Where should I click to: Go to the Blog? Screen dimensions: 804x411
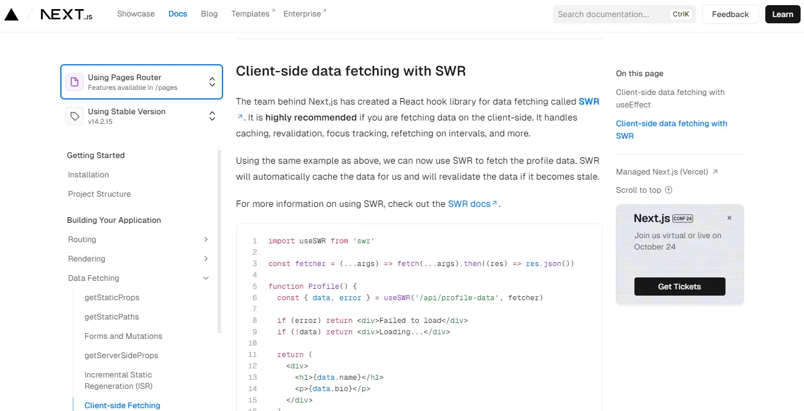click(x=209, y=14)
